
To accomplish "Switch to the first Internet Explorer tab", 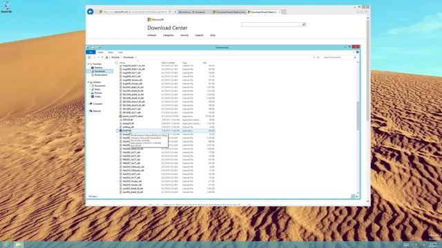I will point(195,12).
